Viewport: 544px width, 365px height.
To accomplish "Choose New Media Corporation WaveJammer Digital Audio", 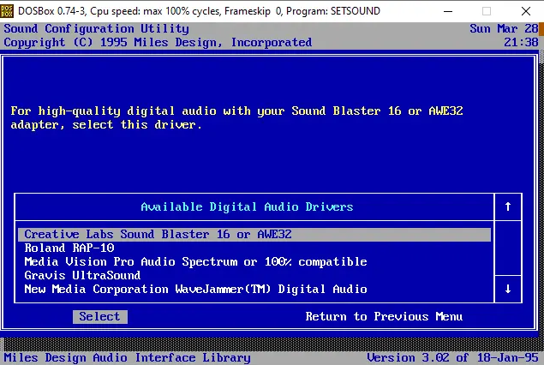I will point(195,289).
